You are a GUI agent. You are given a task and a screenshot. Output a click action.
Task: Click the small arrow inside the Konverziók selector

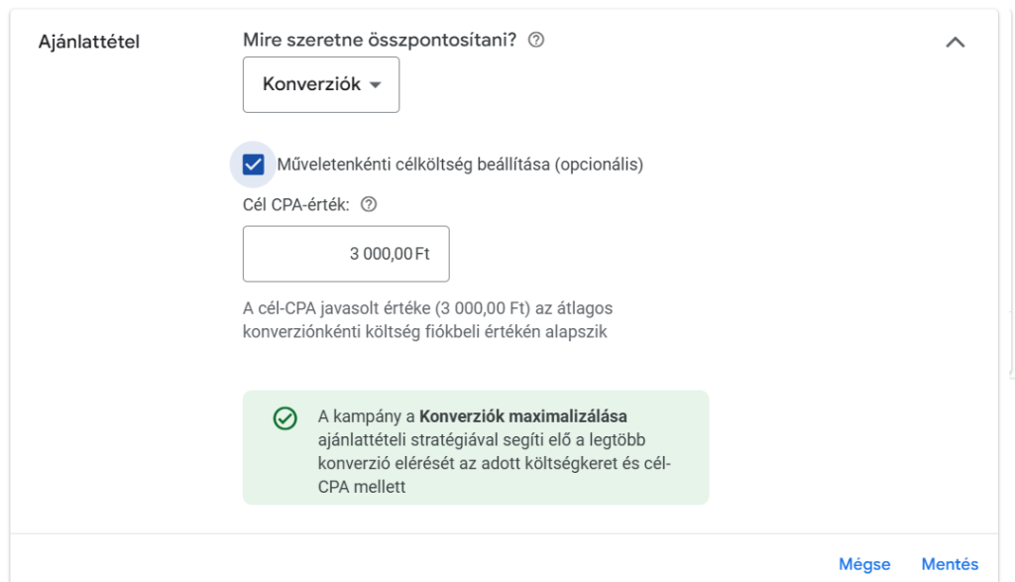(x=375, y=85)
